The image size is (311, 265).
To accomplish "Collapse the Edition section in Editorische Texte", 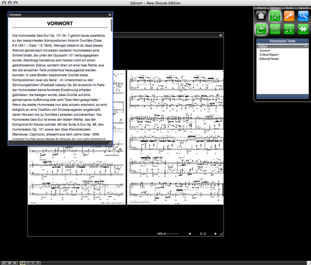I will click(x=306, y=46).
